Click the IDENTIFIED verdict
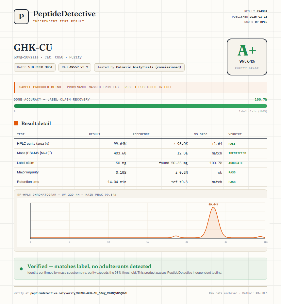This screenshot has height=304, width=281. [237, 153]
